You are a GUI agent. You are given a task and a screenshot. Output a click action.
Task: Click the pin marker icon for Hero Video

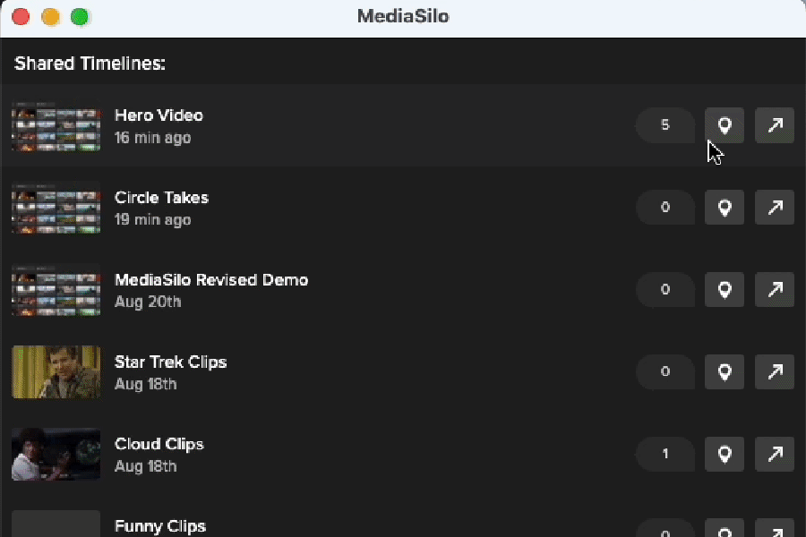point(724,125)
